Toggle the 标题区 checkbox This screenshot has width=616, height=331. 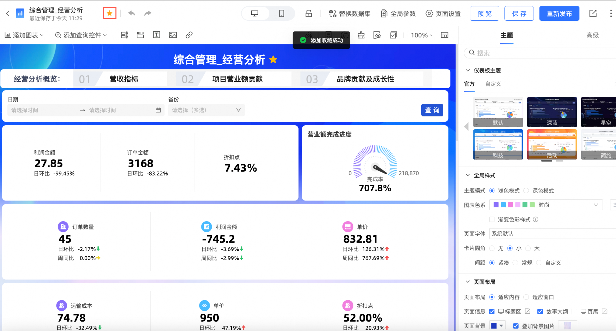click(492, 312)
